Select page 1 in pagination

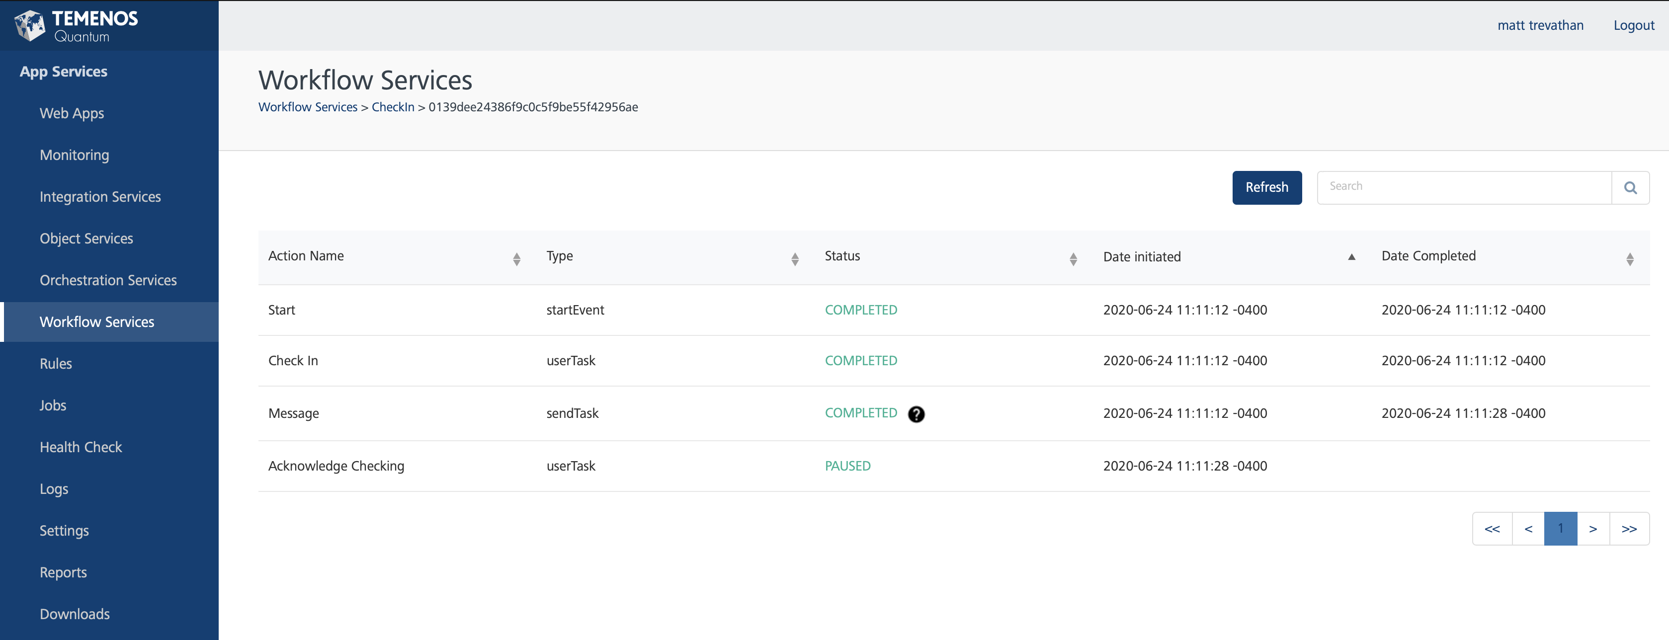[x=1561, y=529]
